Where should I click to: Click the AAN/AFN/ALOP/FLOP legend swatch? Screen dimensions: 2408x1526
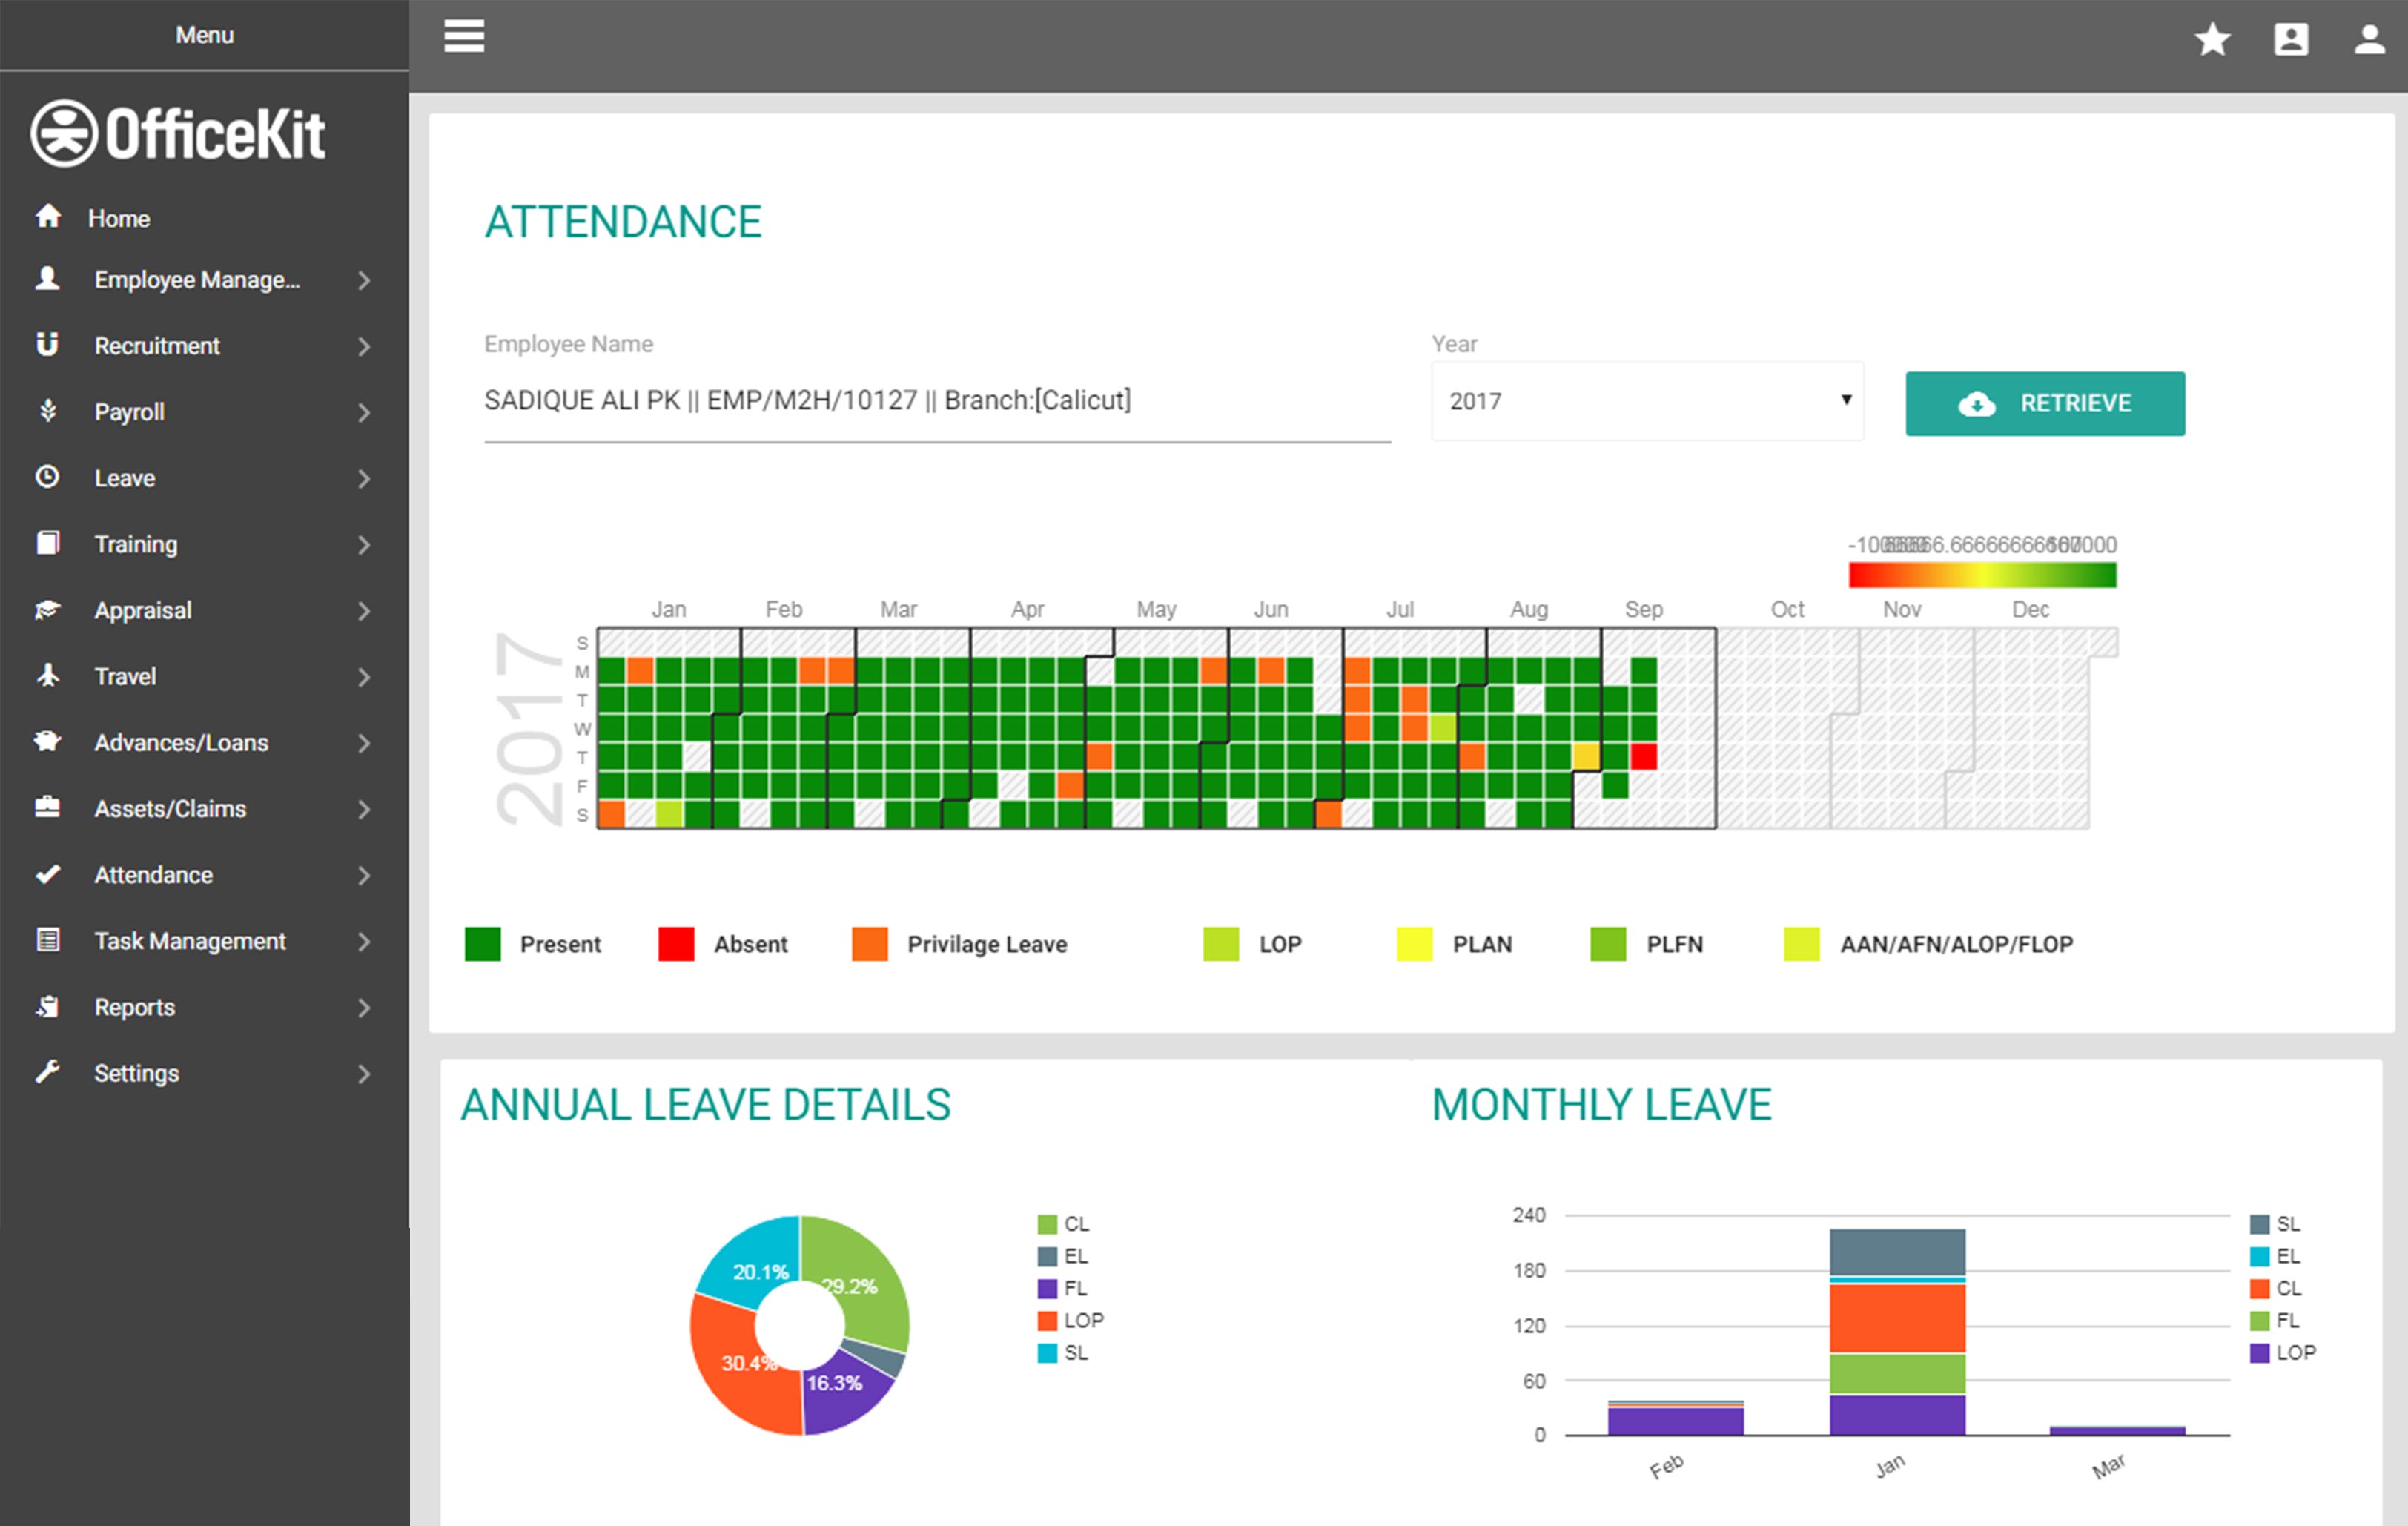tap(1801, 943)
